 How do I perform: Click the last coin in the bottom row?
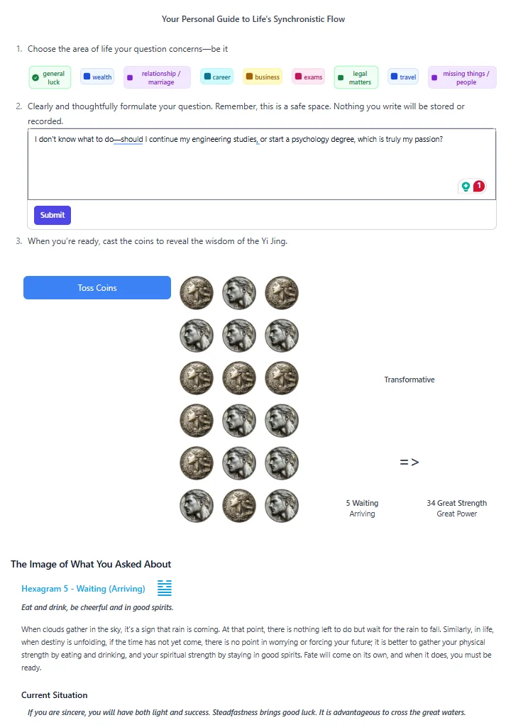282,506
